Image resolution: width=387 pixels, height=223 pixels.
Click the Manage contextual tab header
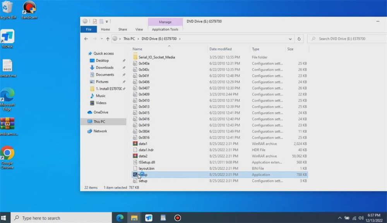click(x=165, y=22)
